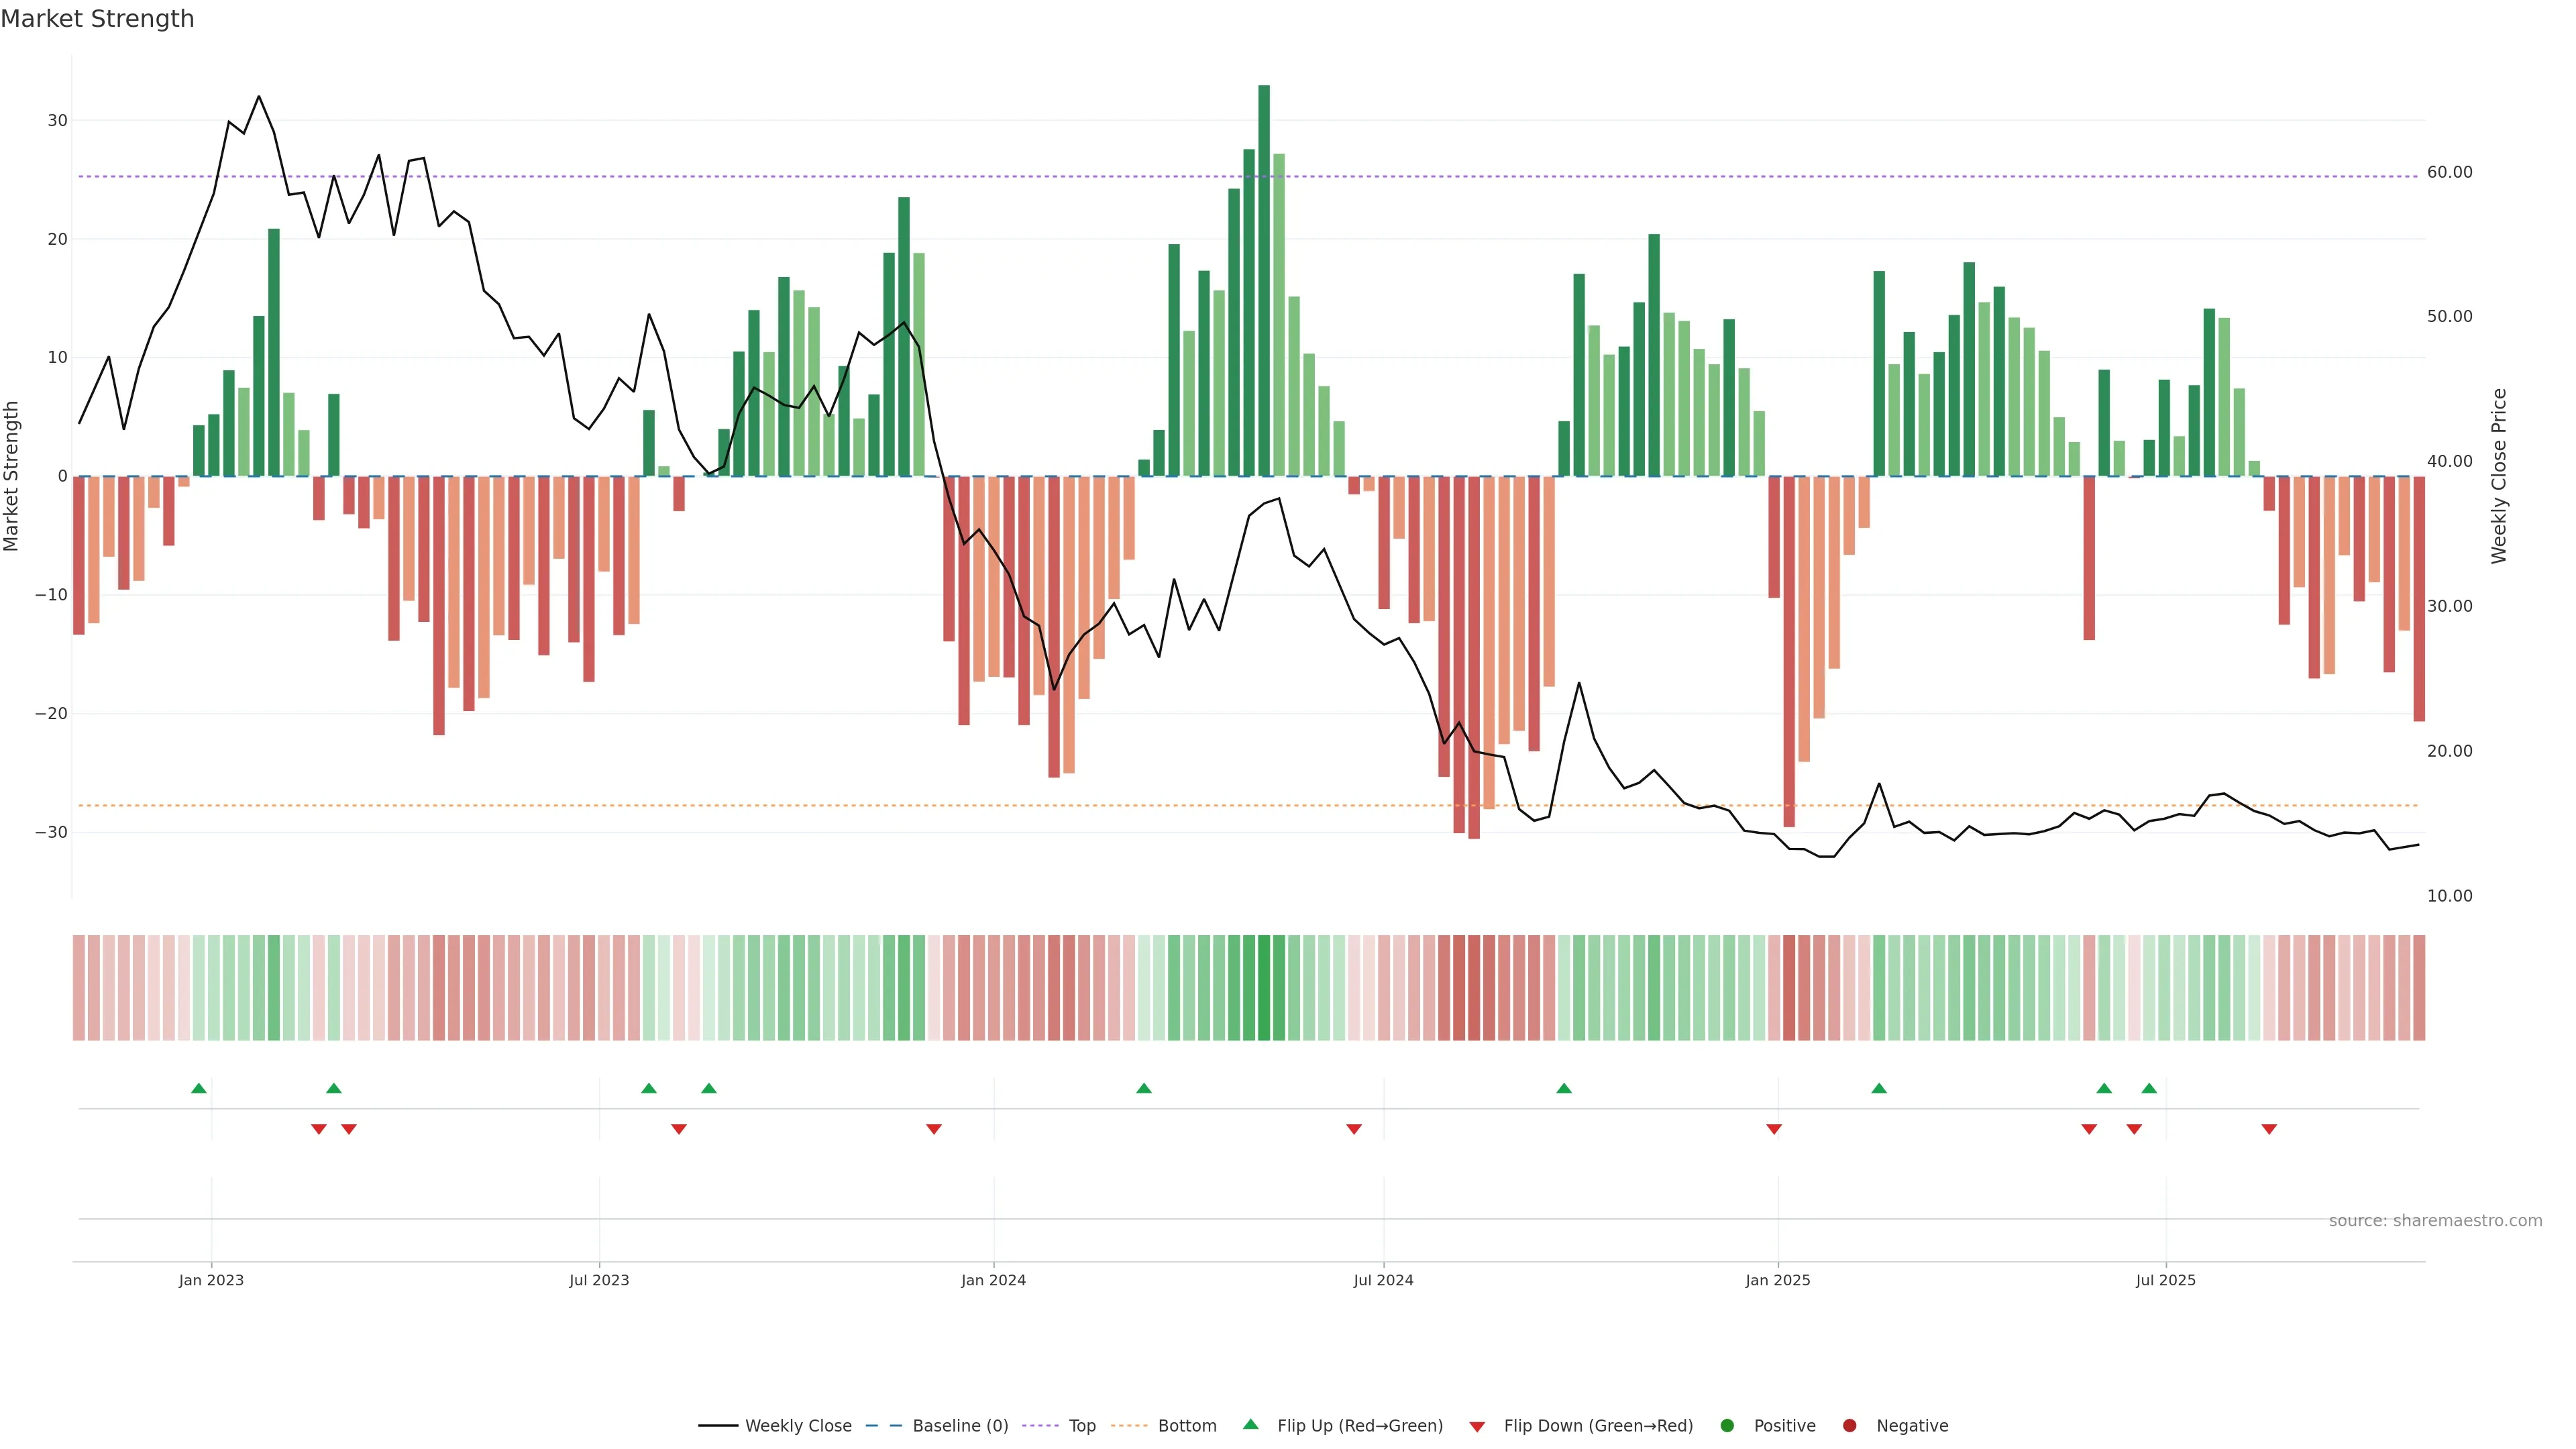Image resolution: width=2576 pixels, height=1449 pixels.
Task: Click the darkest green heatmap strip cell
Action: [x=1264, y=988]
